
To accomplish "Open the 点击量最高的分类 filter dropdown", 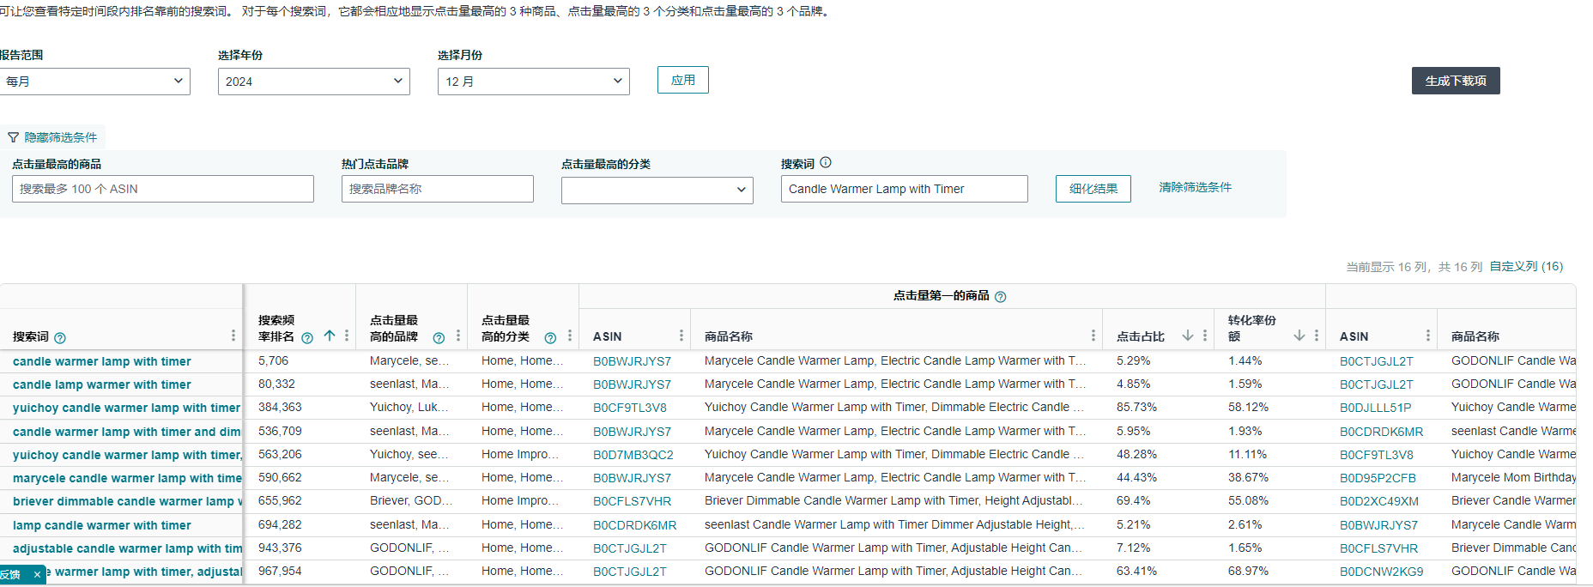I will point(657,190).
